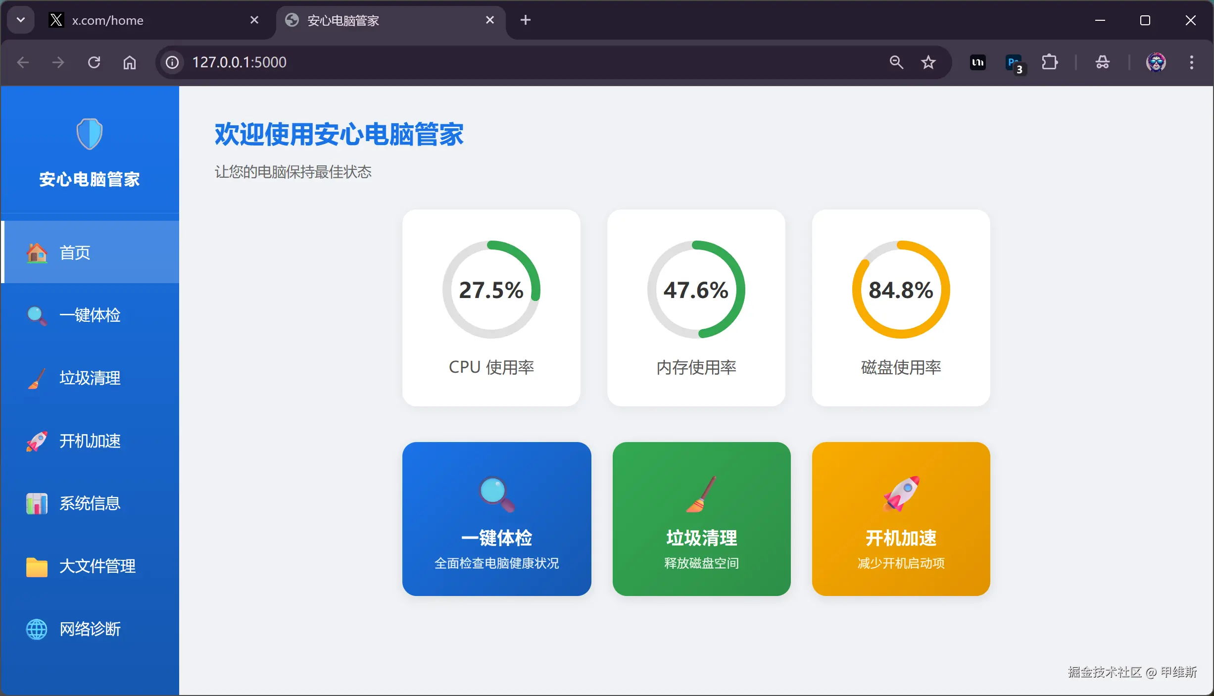Image resolution: width=1214 pixels, height=696 pixels.
Task: Reload the page with the refresh icon
Action: [94, 62]
